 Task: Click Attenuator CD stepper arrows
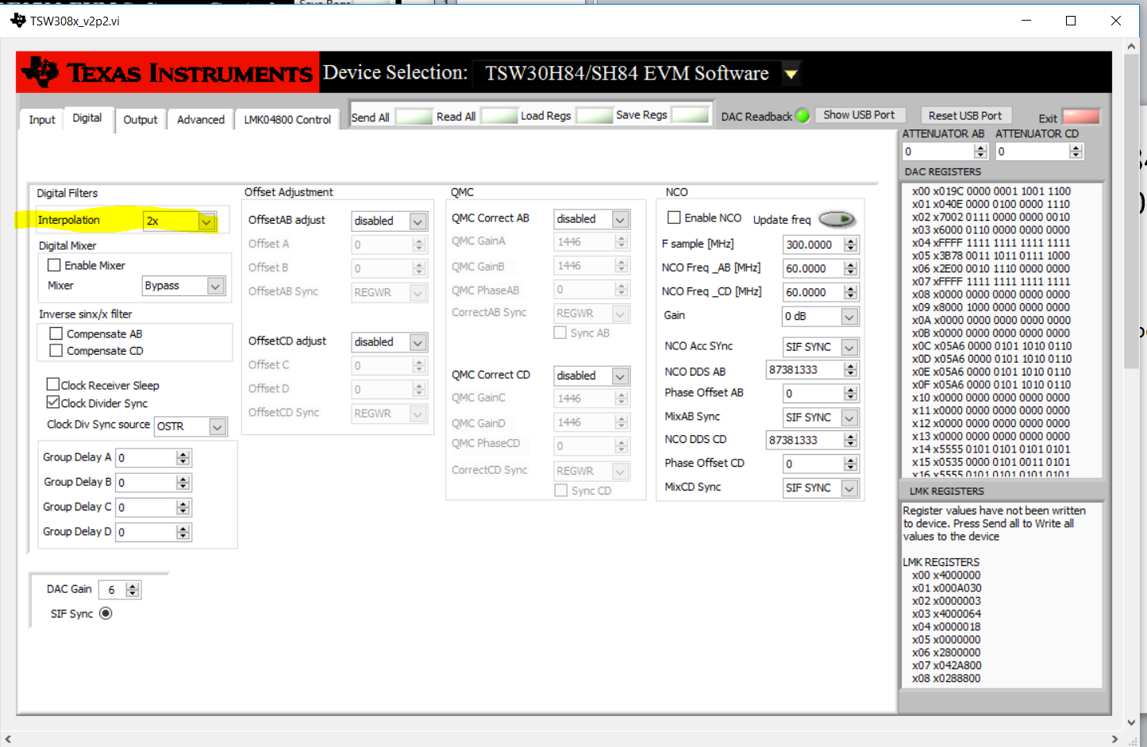click(1076, 152)
